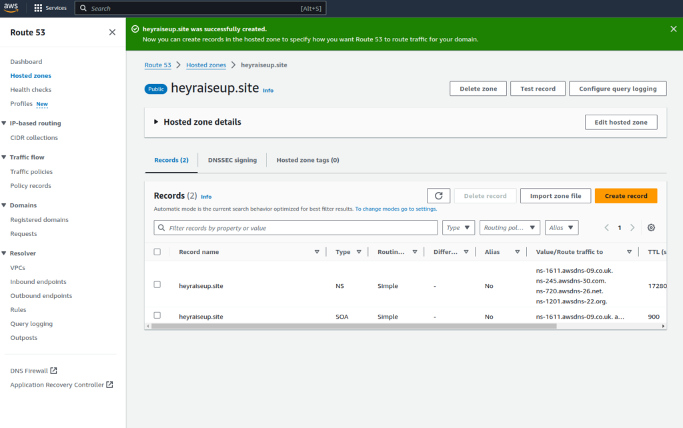Select the NS record checkbox
683x428 pixels.
[x=157, y=284]
